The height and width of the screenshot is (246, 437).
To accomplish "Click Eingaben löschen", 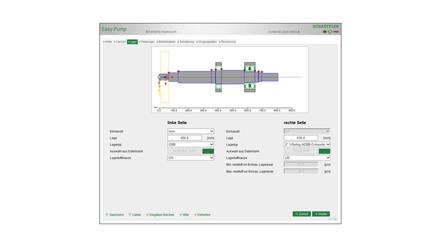I will (x=160, y=215).
